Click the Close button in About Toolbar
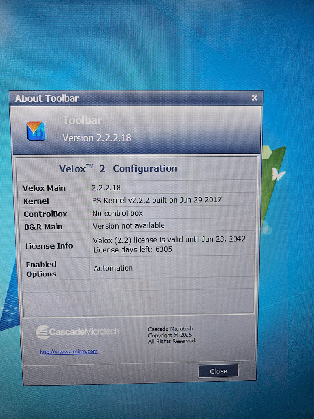 (218, 371)
